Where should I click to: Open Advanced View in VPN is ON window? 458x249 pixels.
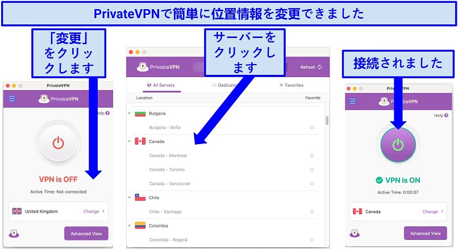pos(425,233)
